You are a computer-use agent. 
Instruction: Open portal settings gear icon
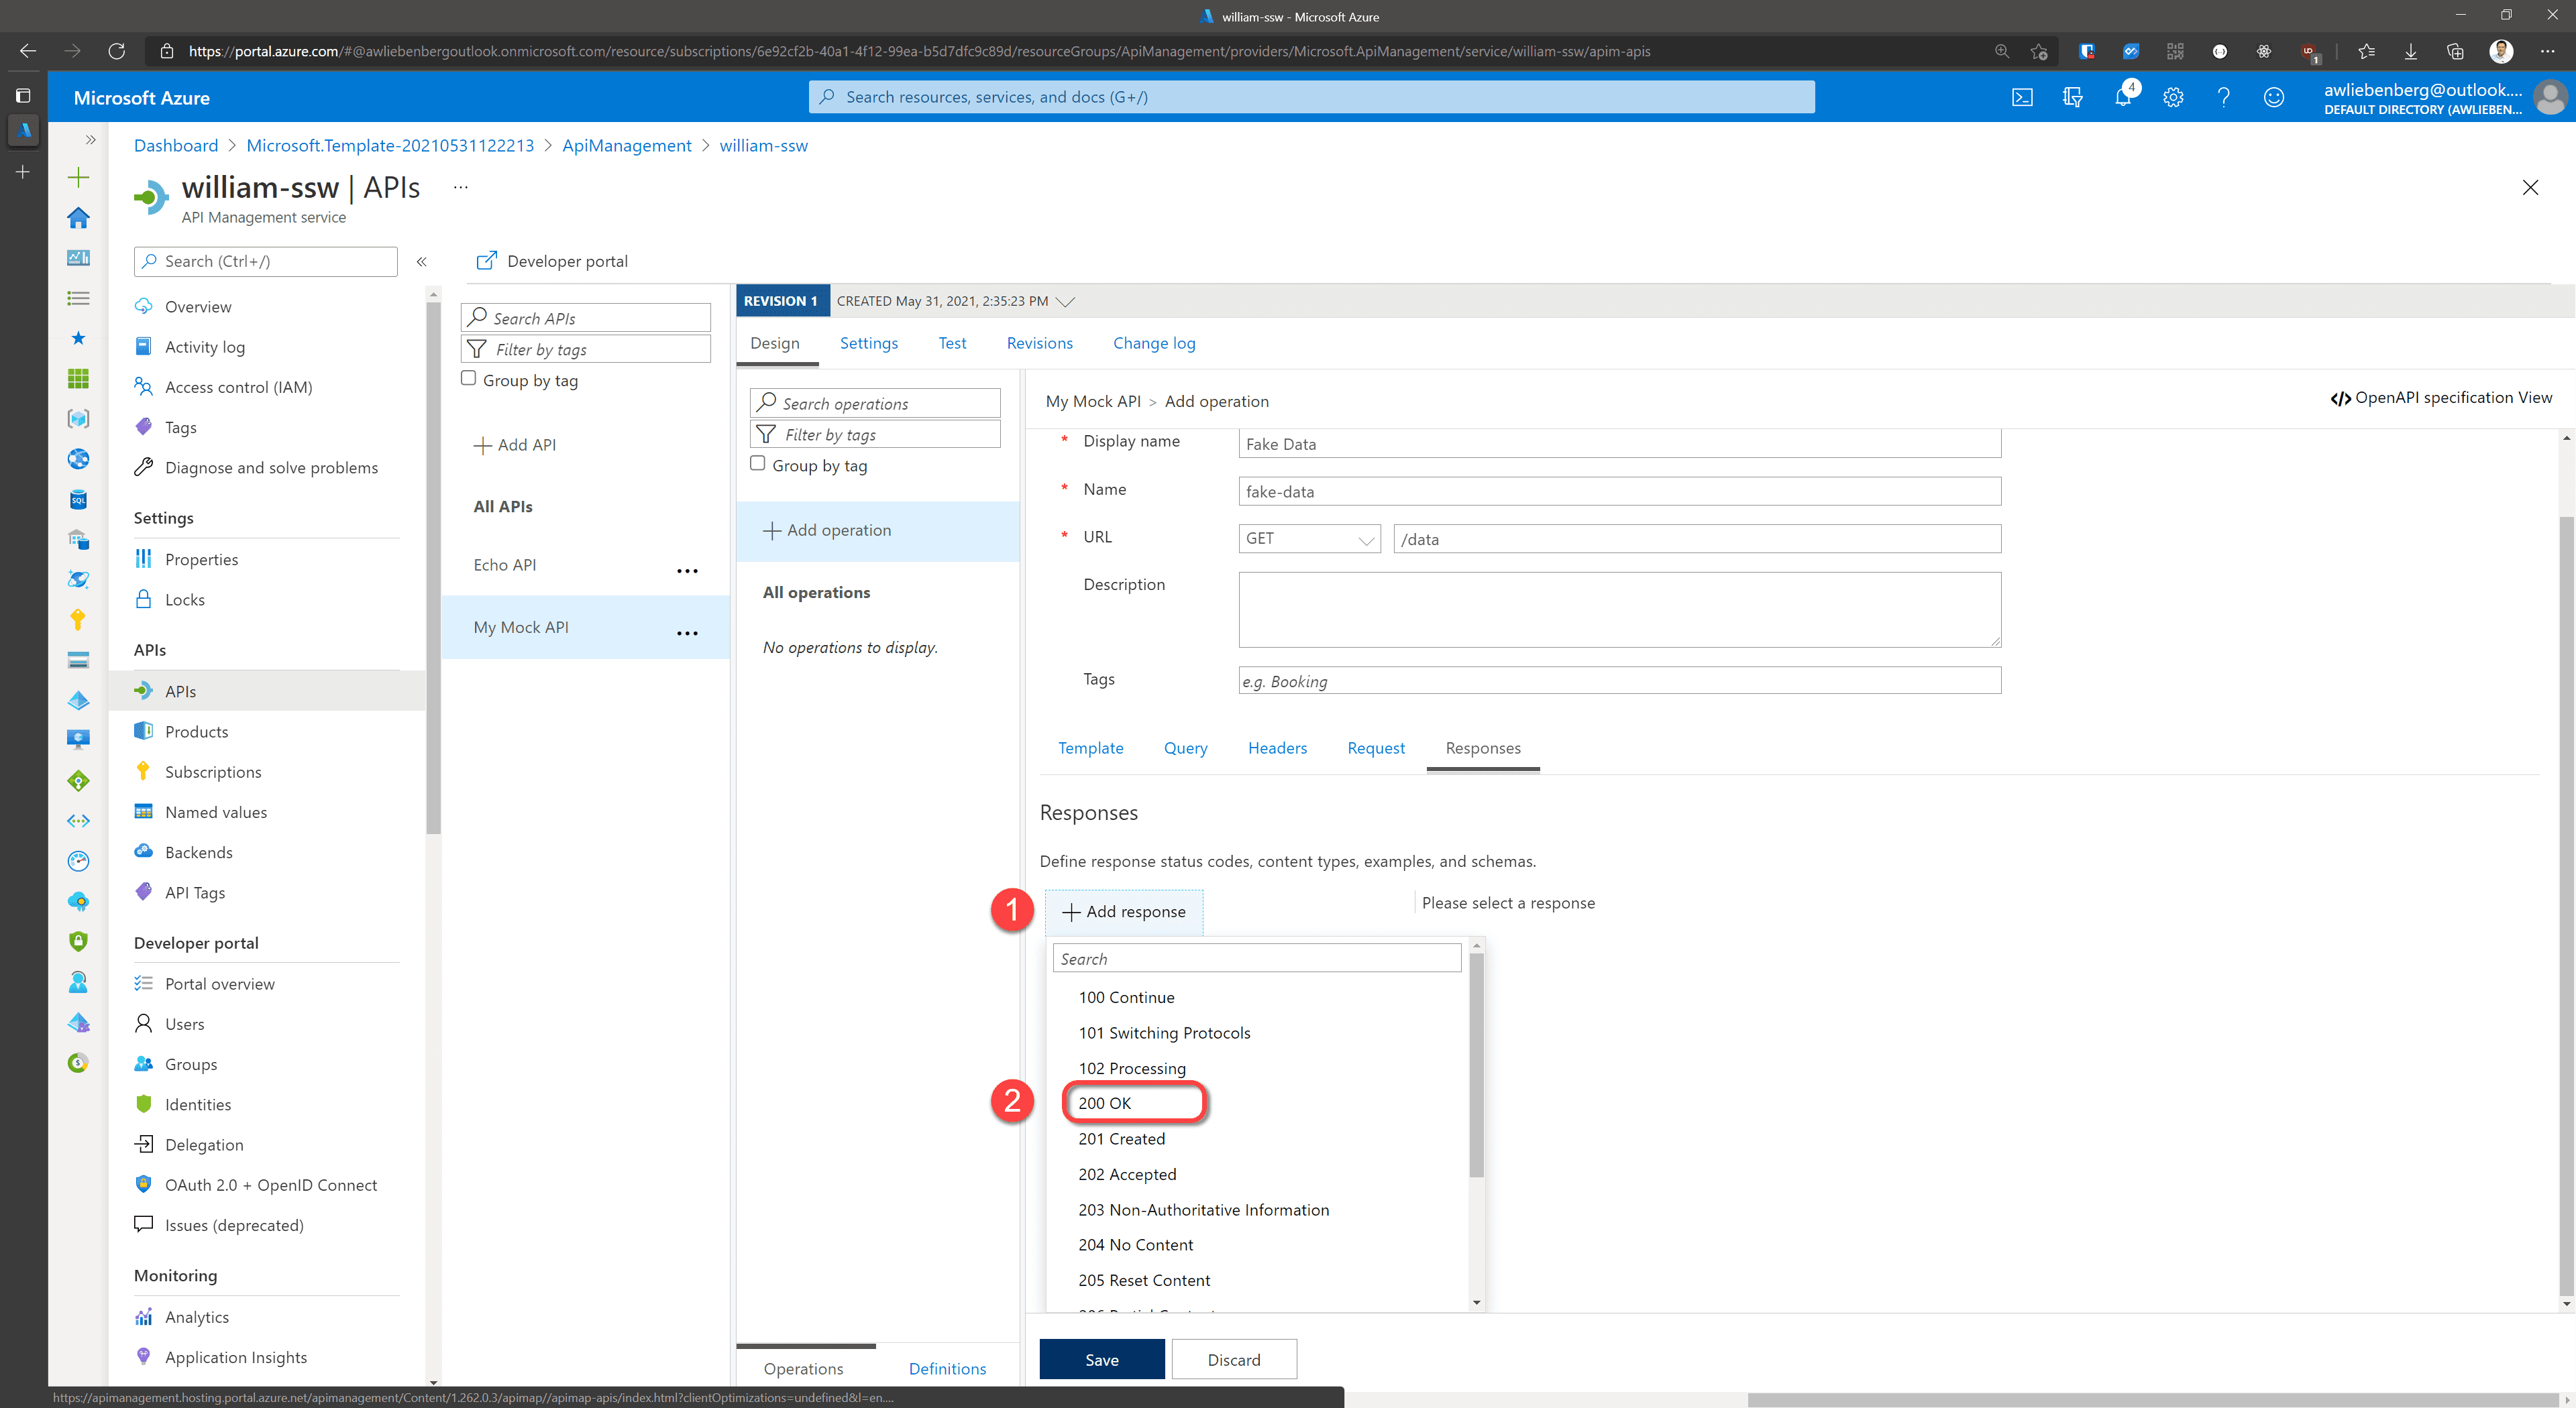tap(2172, 97)
